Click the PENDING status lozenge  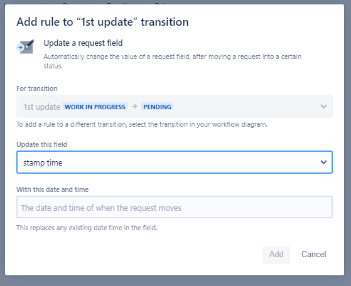(x=157, y=107)
